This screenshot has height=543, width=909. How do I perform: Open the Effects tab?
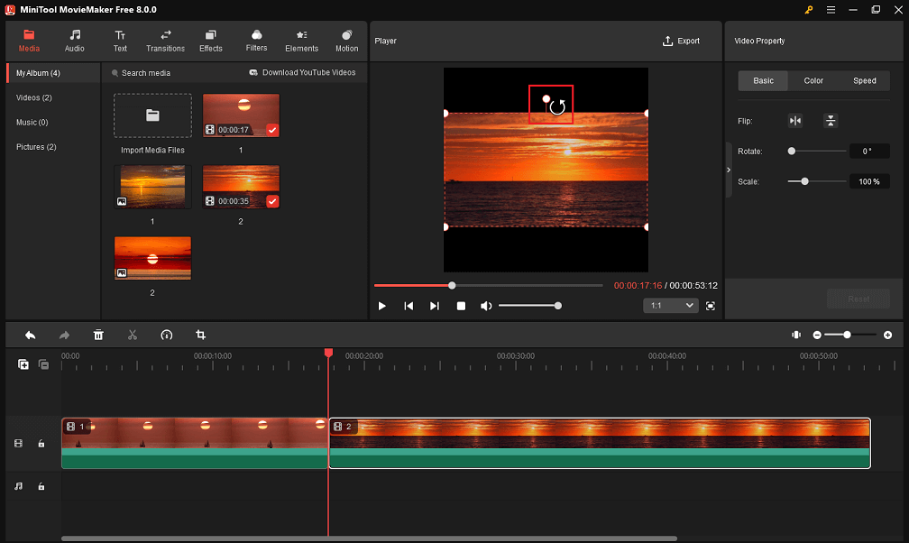click(210, 41)
